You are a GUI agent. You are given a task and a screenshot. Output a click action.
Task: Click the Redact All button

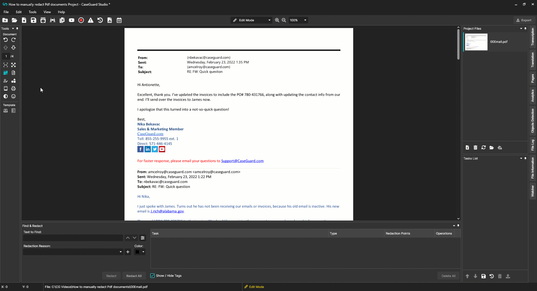(x=134, y=276)
